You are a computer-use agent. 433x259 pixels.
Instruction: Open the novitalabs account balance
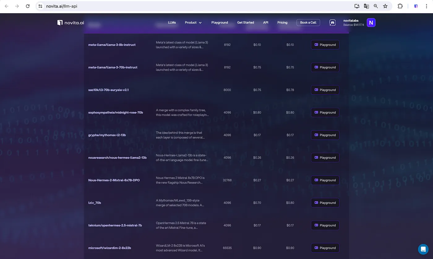click(354, 23)
